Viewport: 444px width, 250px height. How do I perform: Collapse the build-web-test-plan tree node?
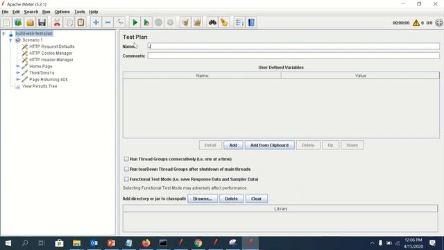(3, 33)
